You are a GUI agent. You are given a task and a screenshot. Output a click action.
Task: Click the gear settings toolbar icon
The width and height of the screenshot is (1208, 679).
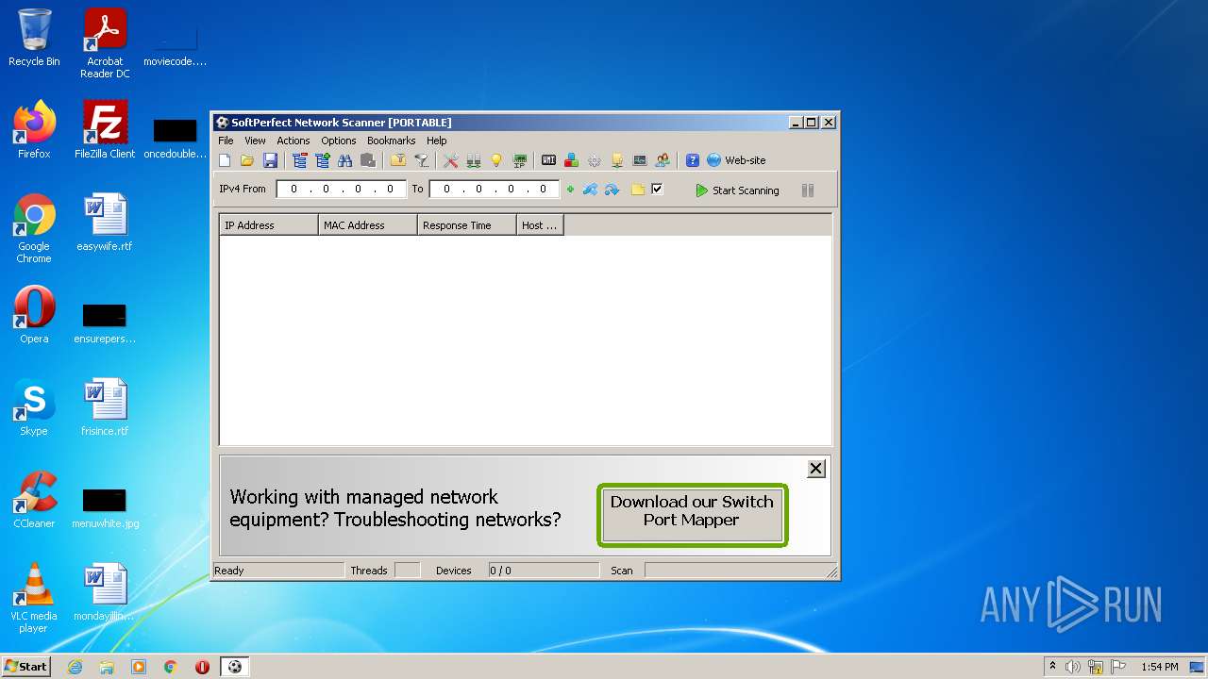[595, 160]
